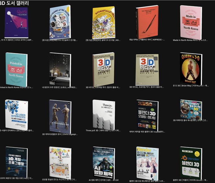This screenshot has height=183, width=215.
Task: Open the green 블렌더 3D book cover
Action: click(x=191, y=161)
